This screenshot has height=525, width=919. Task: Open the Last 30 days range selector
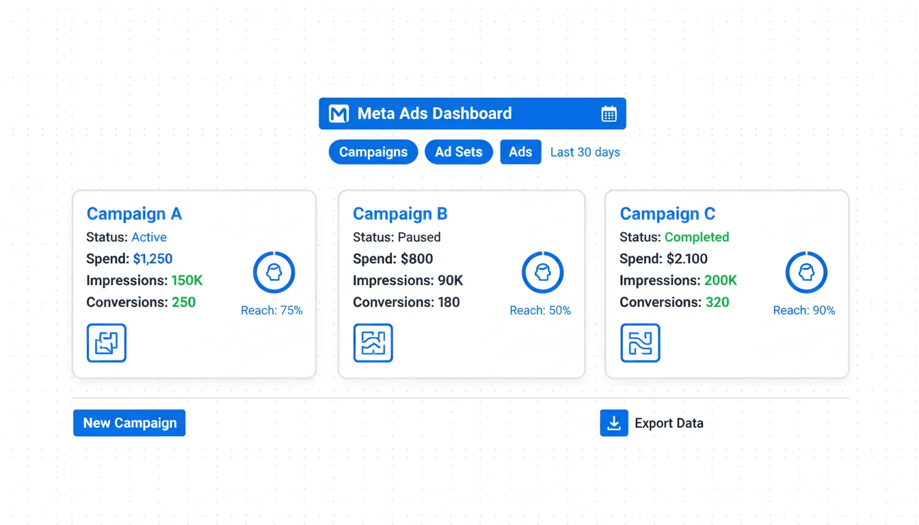coord(585,152)
